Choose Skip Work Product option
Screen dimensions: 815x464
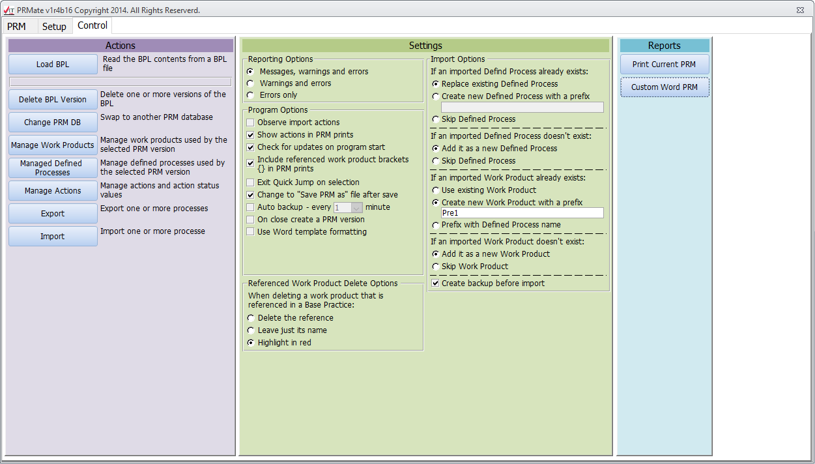click(x=436, y=267)
